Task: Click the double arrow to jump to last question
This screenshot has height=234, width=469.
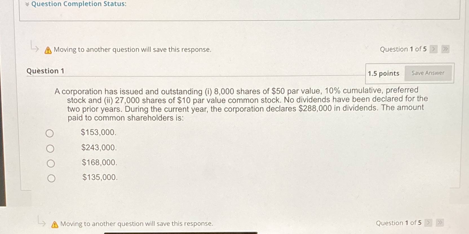Action: click(445, 49)
